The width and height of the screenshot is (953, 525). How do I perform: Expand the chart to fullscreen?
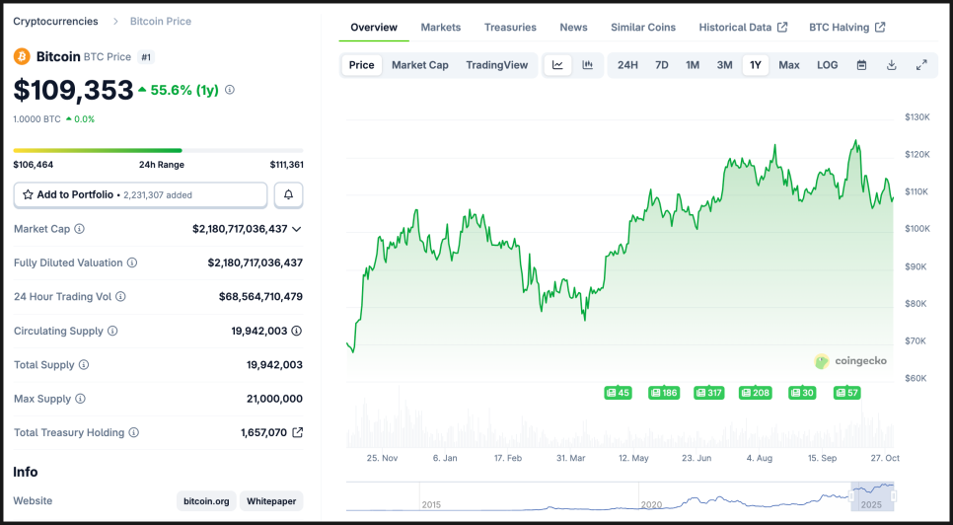point(921,65)
